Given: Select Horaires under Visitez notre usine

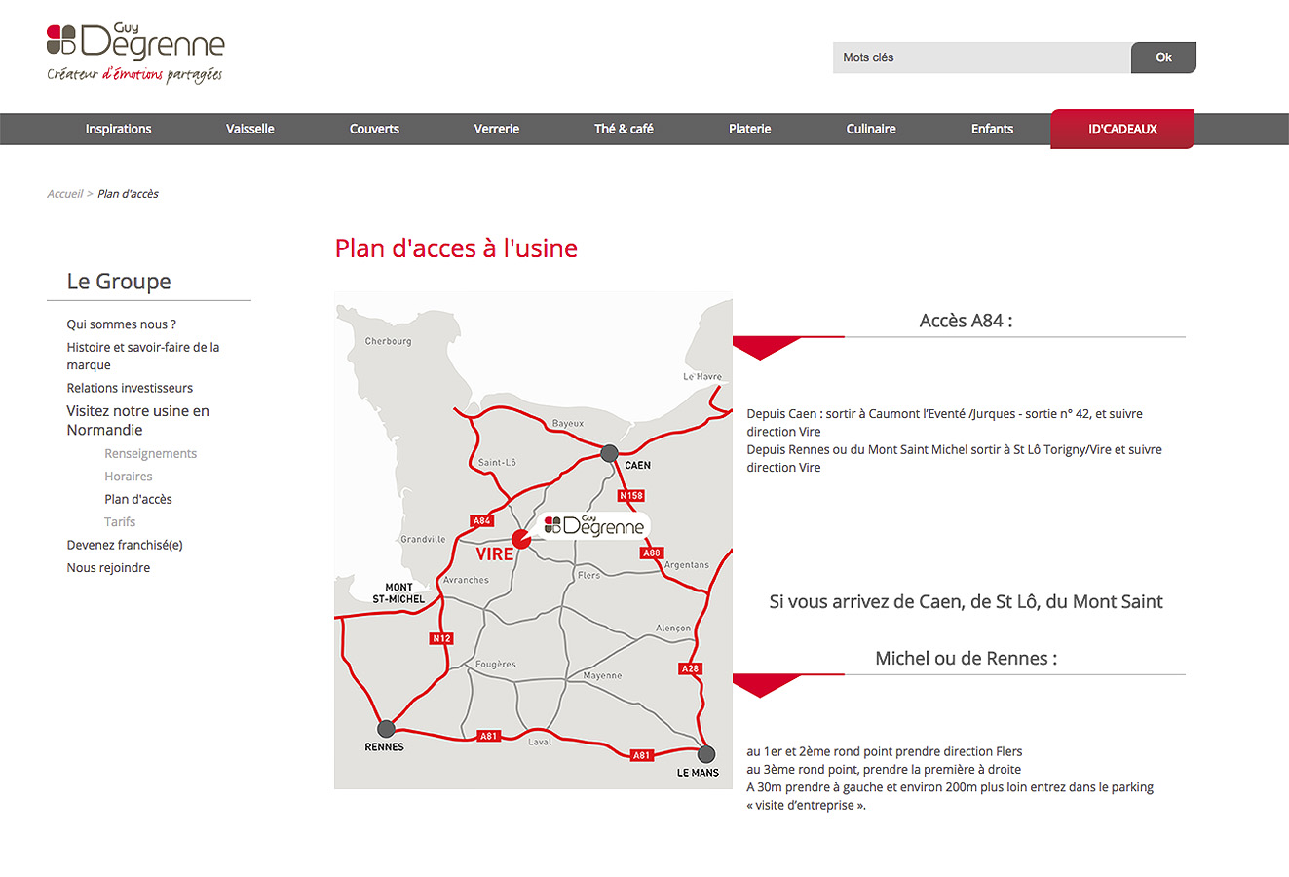Looking at the screenshot, I should click(129, 477).
